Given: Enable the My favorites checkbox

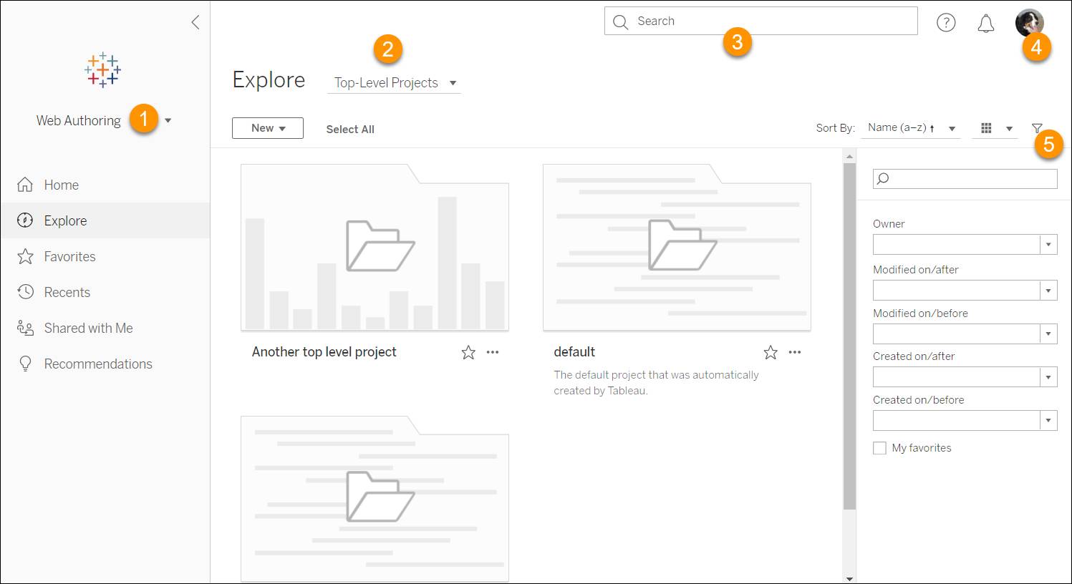Looking at the screenshot, I should click(880, 447).
